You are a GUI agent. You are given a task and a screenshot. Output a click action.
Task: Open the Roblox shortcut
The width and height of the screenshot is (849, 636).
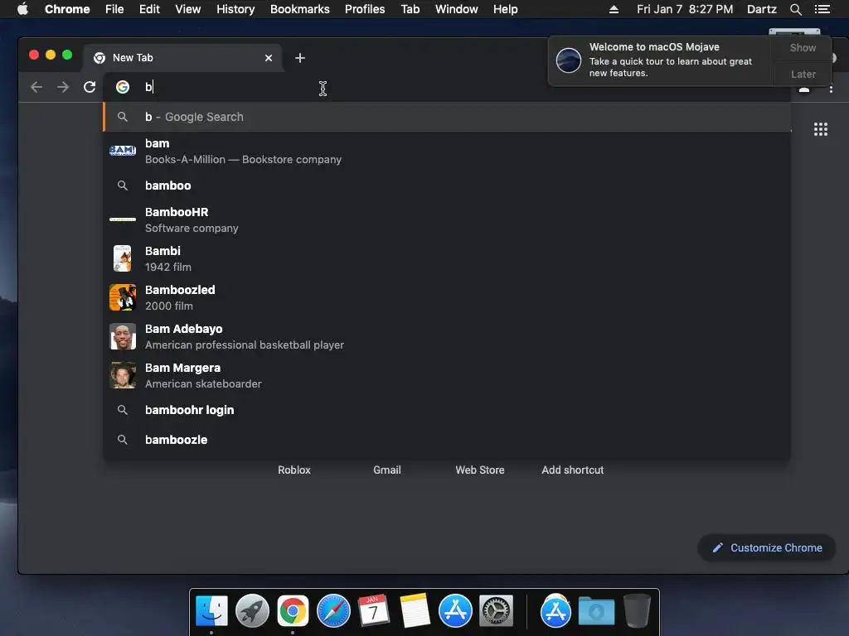click(x=294, y=470)
